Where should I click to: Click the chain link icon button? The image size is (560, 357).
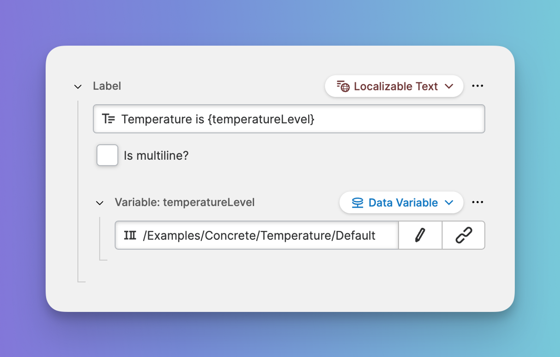point(464,235)
